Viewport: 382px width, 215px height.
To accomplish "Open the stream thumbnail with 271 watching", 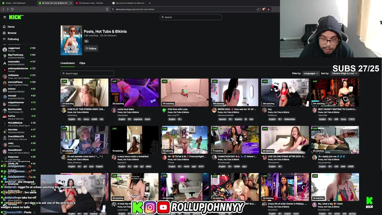I will [x=84, y=92].
